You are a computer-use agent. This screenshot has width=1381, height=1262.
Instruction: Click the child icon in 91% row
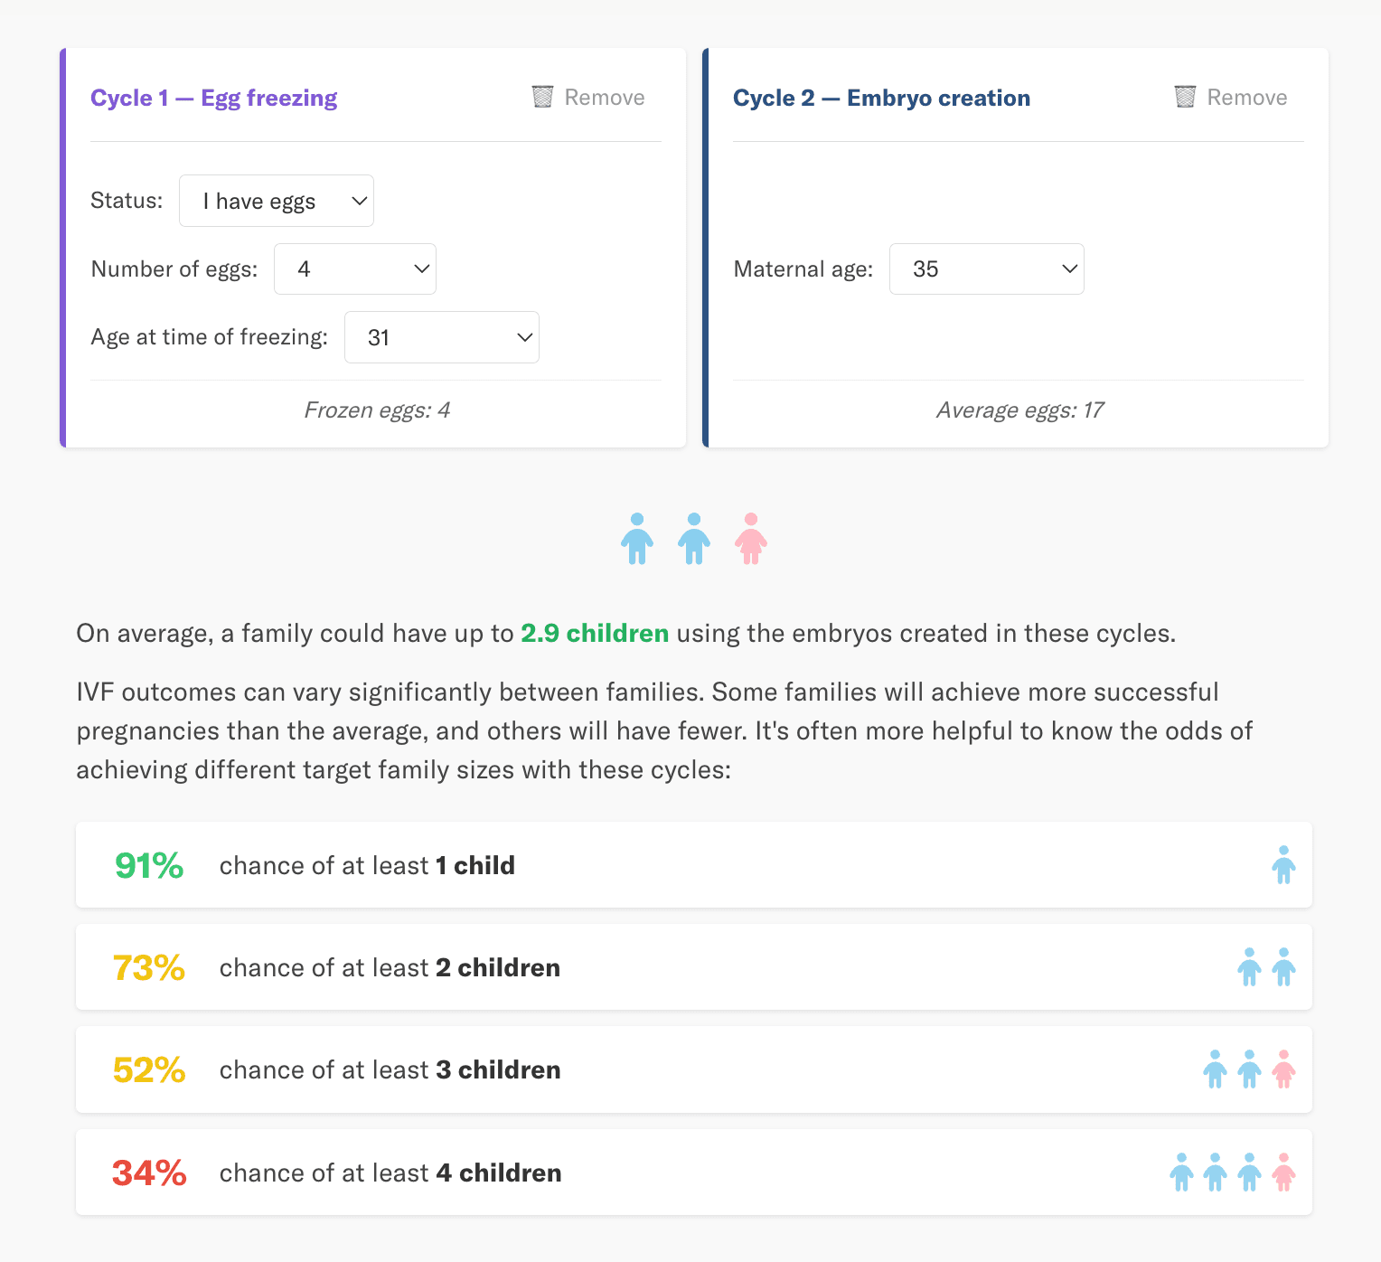click(1283, 865)
